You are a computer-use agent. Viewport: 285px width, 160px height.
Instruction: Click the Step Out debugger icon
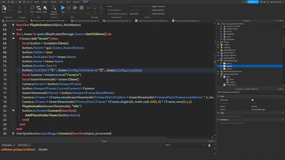(101, 8)
